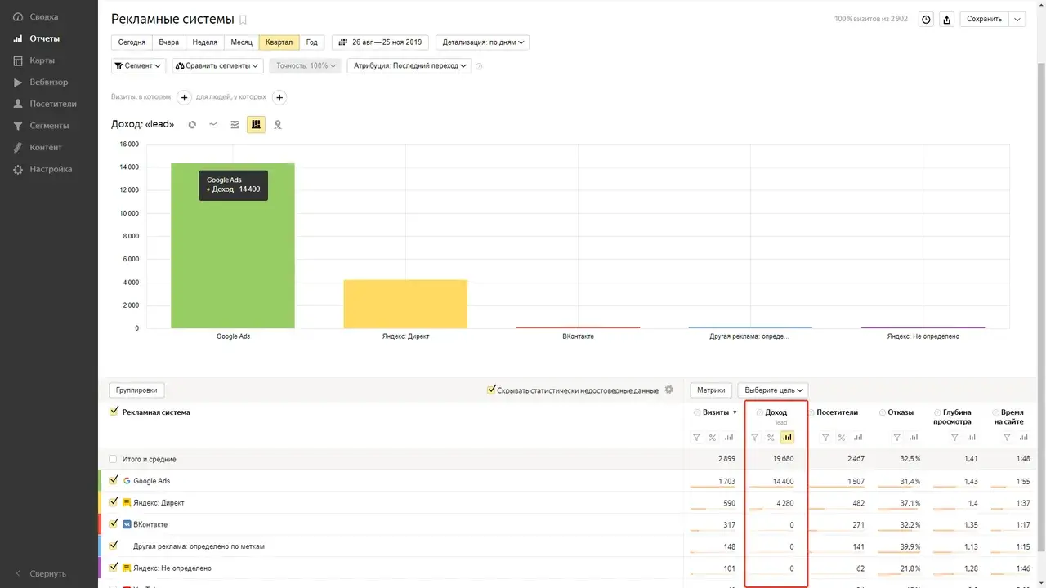
Task: Click the green Google Ads bar
Action: [x=233, y=246]
